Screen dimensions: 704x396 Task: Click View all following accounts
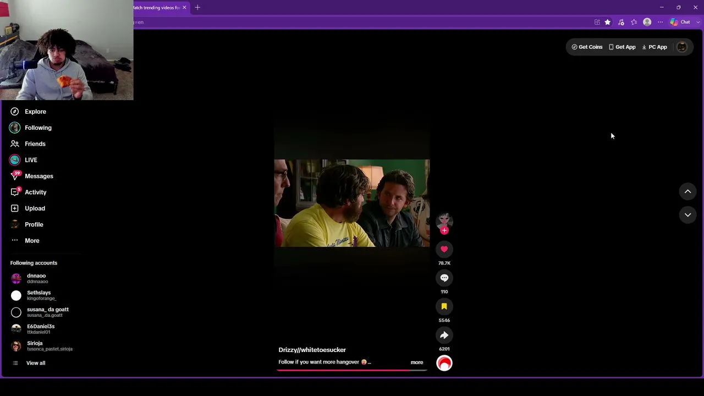point(29,363)
